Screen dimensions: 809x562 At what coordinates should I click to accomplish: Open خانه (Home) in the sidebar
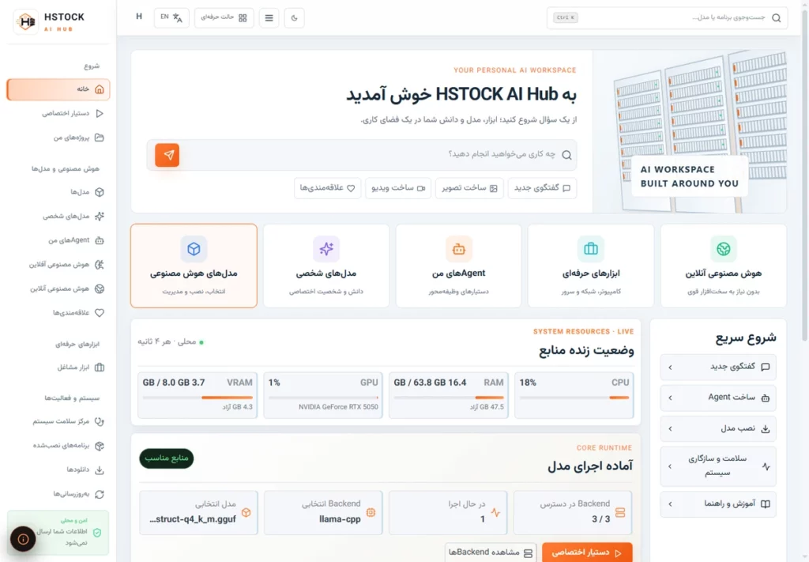(x=58, y=89)
